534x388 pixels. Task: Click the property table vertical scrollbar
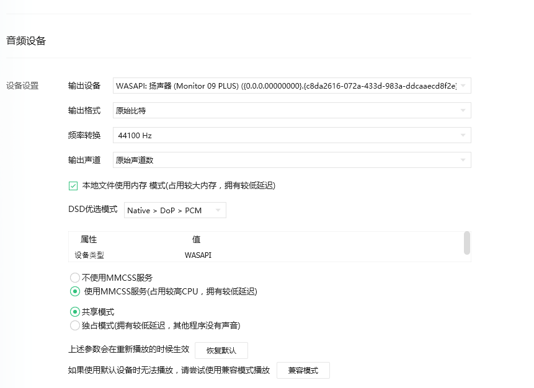pyautogui.click(x=466, y=243)
